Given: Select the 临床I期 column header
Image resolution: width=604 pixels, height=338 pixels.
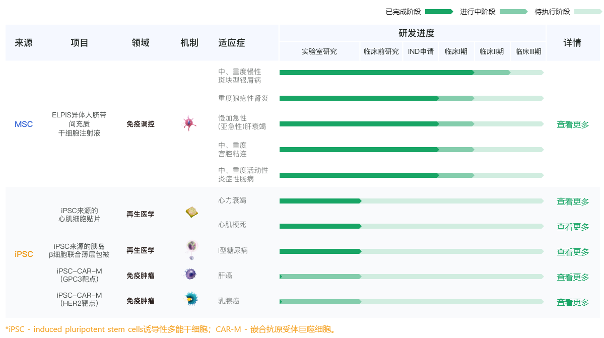Looking at the screenshot, I should pyautogui.click(x=456, y=51).
